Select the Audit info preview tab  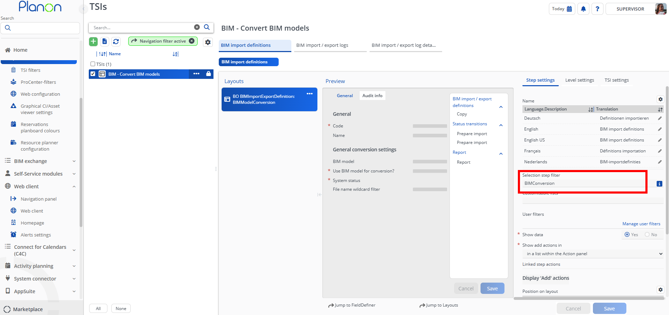click(x=372, y=96)
